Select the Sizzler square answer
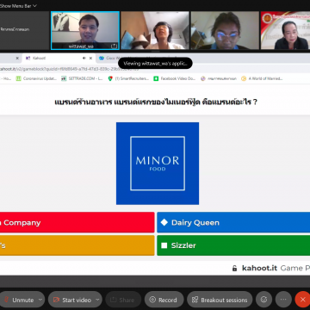This screenshot has width=310, height=310. click(x=233, y=245)
